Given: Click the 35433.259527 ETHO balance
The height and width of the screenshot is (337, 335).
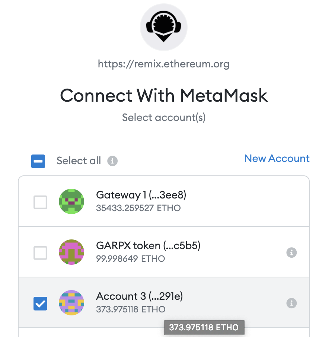Looking at the screenshot, I should coord(138,208).
